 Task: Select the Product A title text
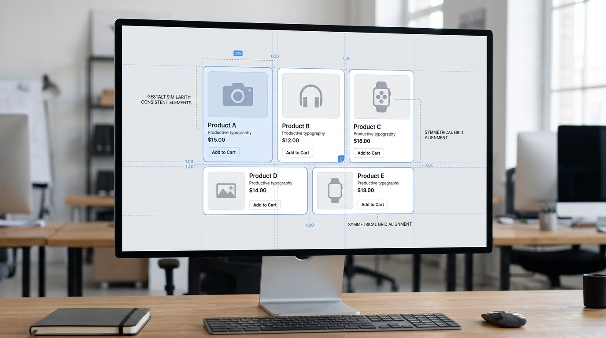click(222, 125)
